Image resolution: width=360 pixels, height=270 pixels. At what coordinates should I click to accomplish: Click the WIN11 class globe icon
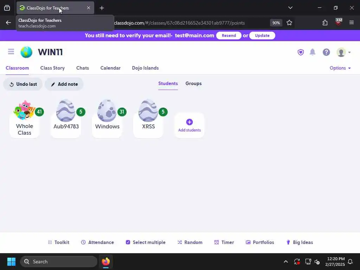pos(26,52)
